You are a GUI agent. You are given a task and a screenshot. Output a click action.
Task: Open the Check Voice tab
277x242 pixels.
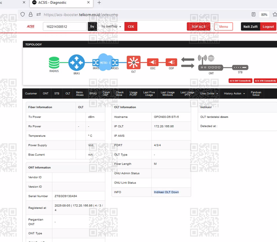click(119, 94)
